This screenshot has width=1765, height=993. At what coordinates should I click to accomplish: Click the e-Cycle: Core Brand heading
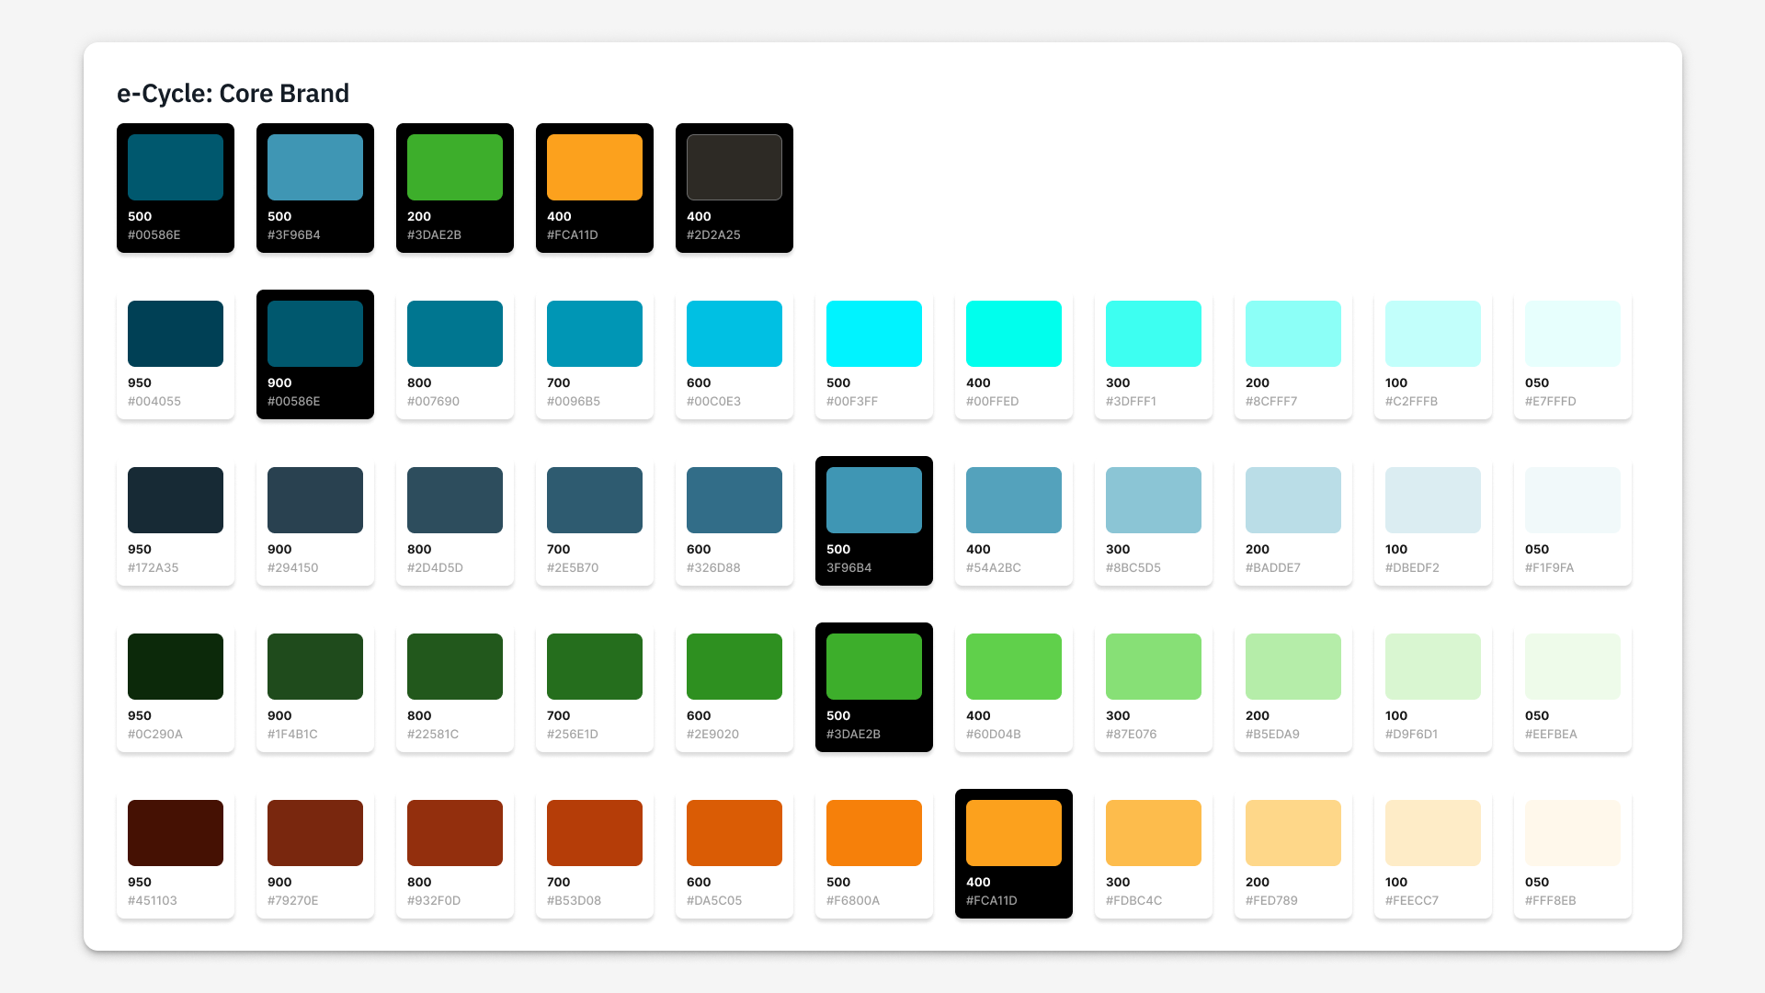point(233,94)
